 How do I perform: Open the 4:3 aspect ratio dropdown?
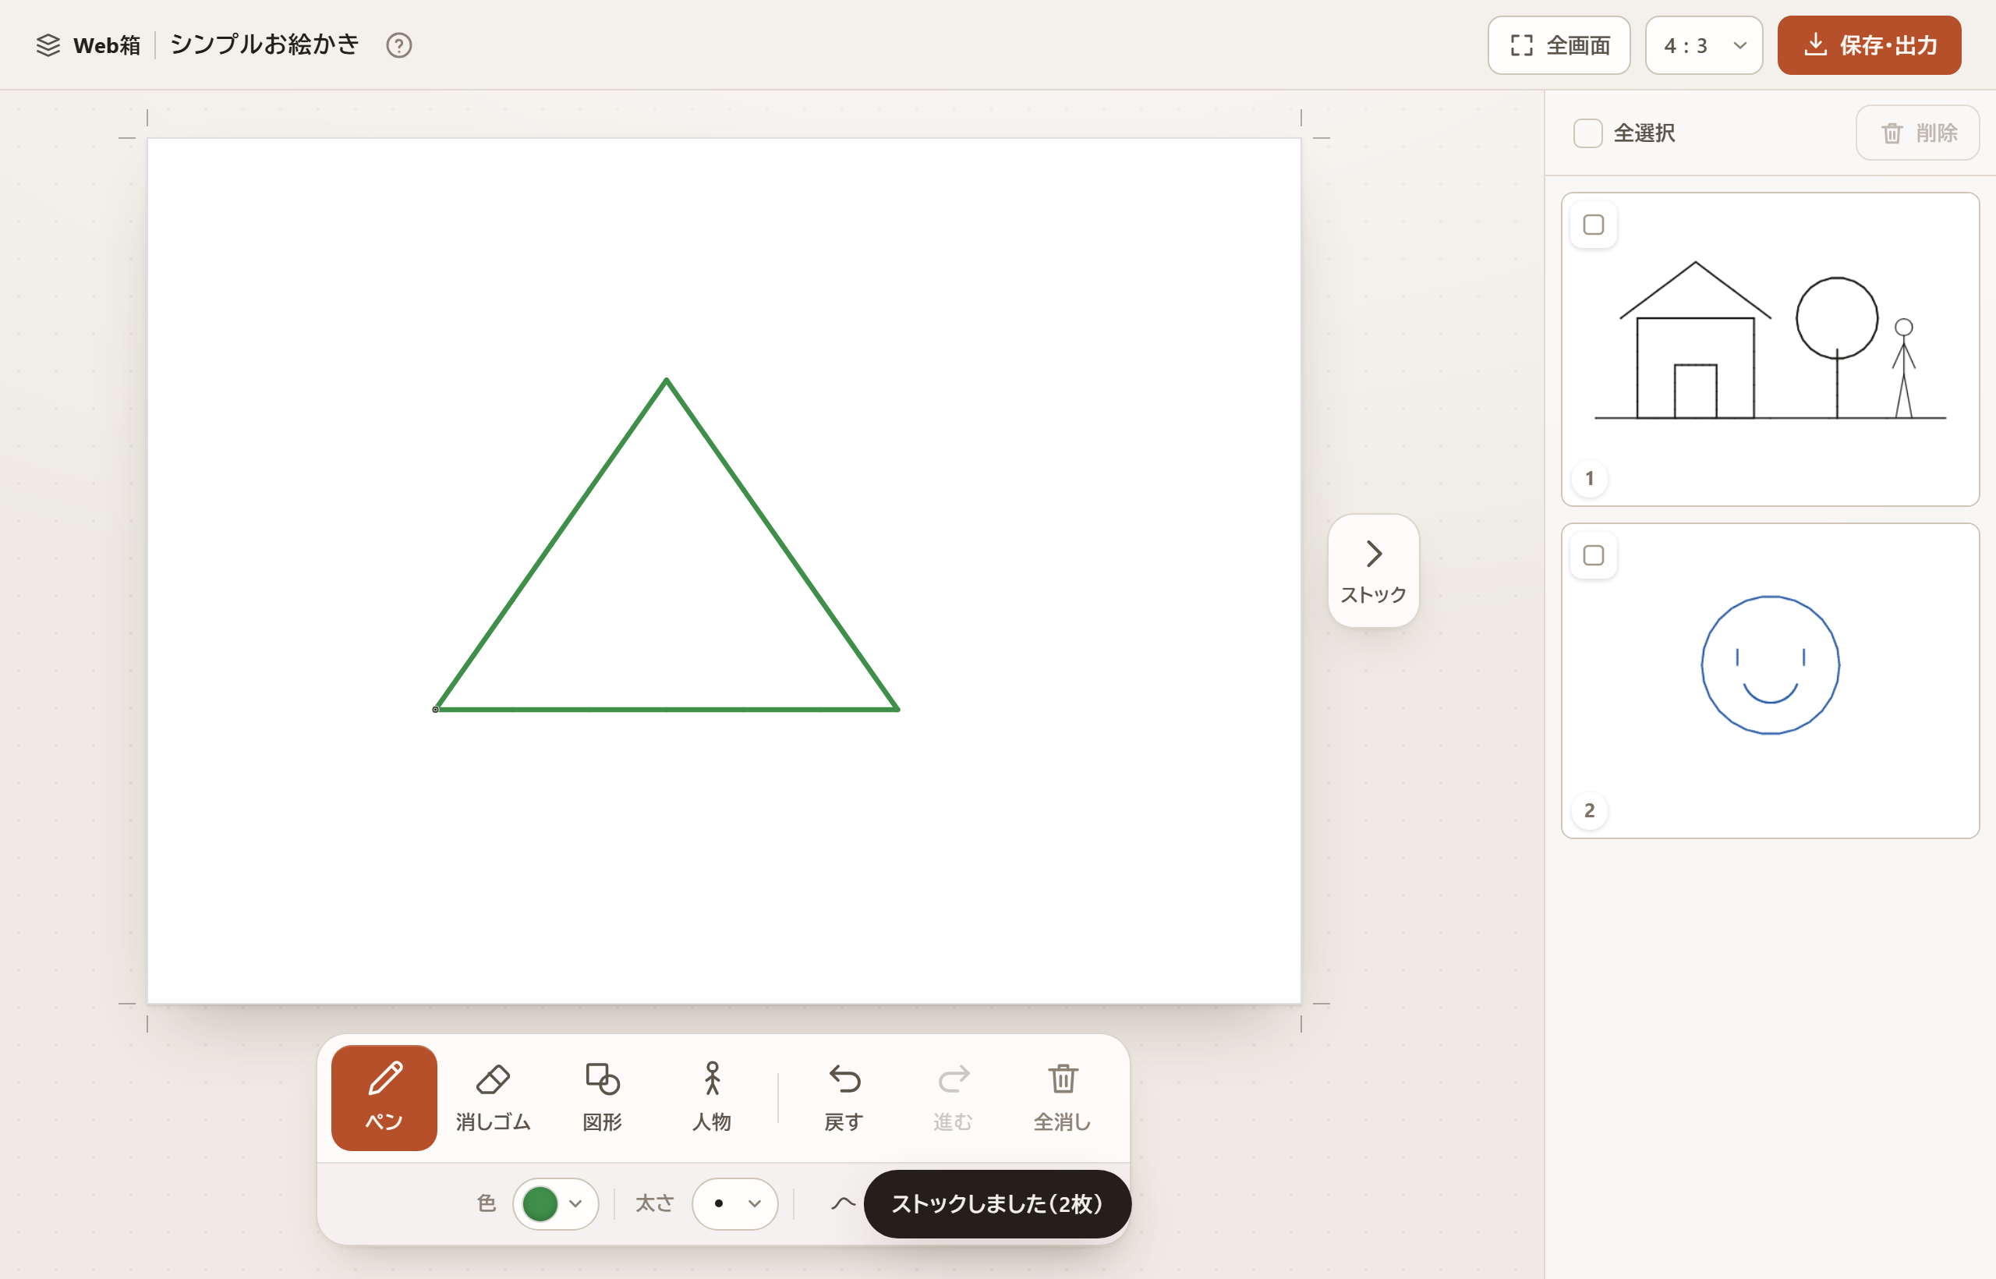click(1704, 45)
